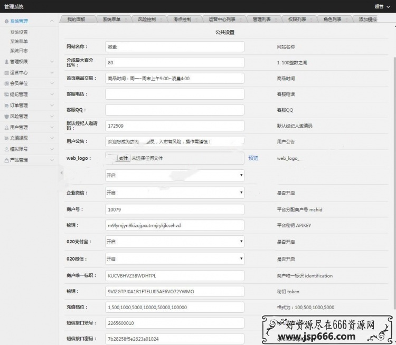Click the lock icon beside 产品管理
Viewport: 396px width, 345px height.
coord(6,160)
